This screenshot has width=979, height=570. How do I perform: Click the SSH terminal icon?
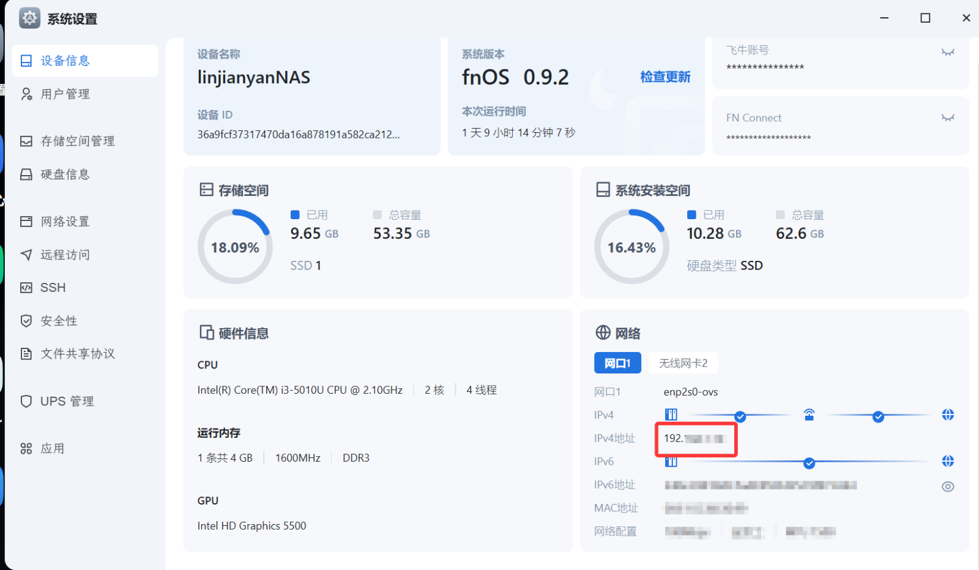[26, 288]
